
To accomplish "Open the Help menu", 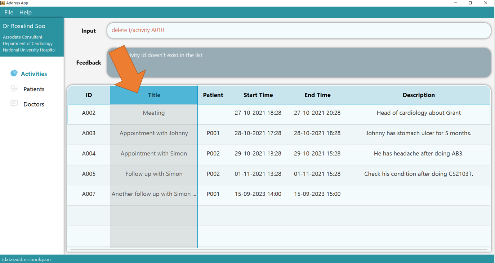I will point(25,12).
